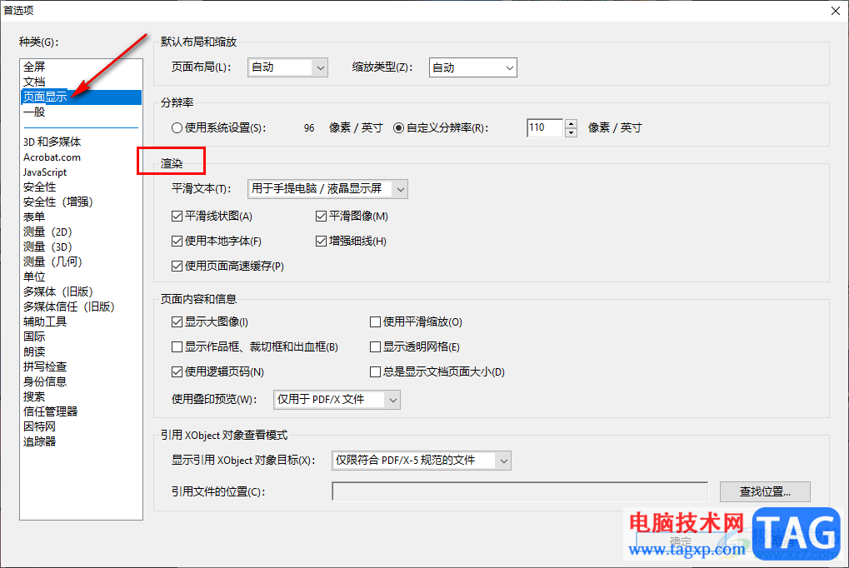
Task: Click the custom resolution value field
Action: coord(545,127)
